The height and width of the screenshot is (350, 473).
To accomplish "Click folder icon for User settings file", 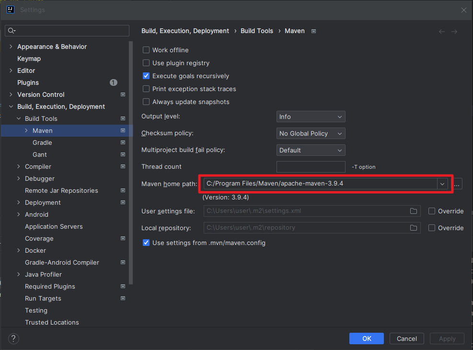I will tap(414, 211).
